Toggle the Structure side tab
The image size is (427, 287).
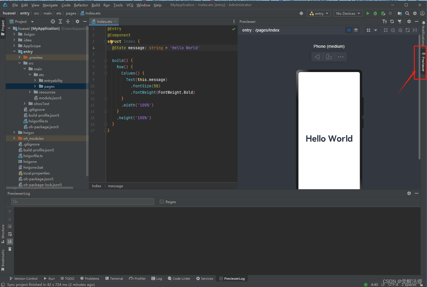tap(3, 234)
